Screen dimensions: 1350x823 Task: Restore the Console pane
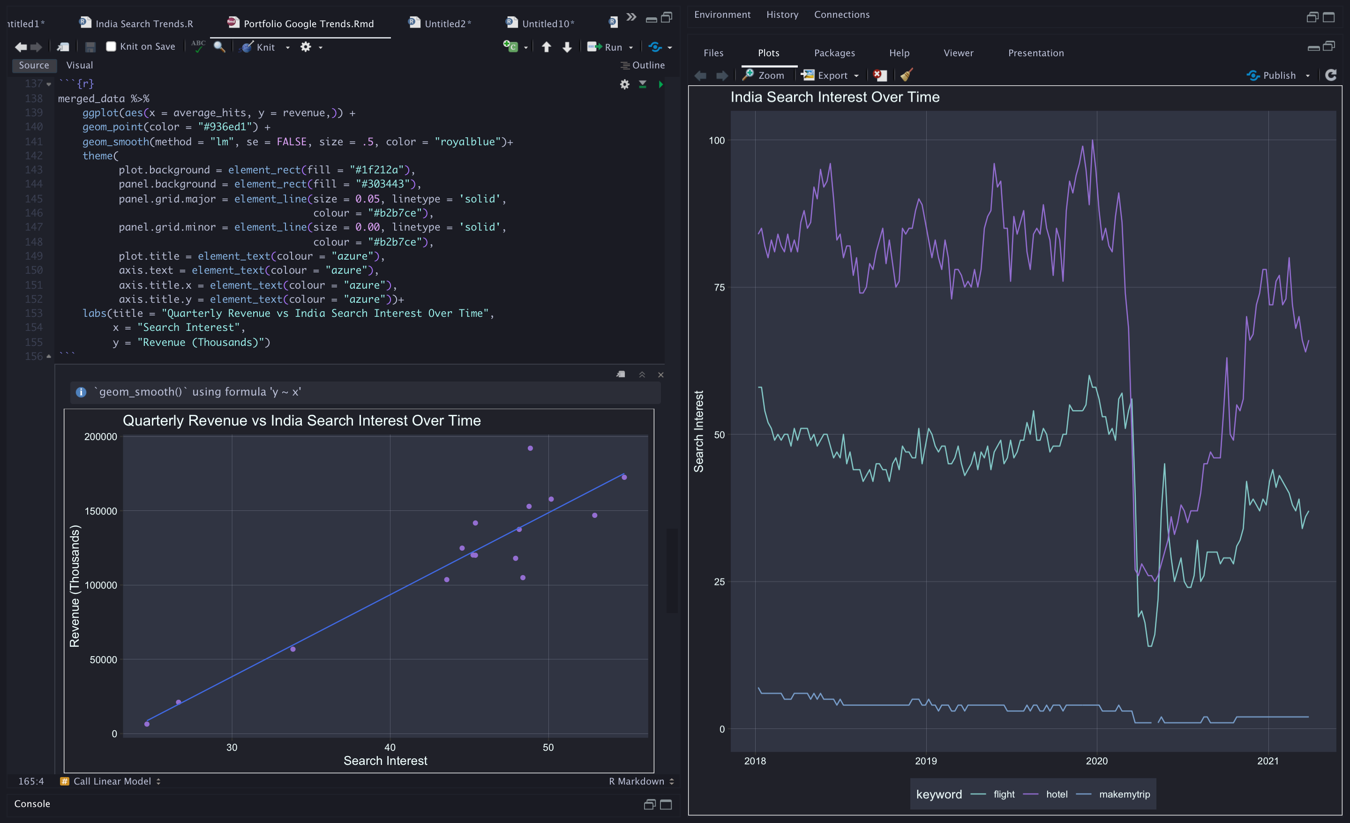tap(649, 804)
